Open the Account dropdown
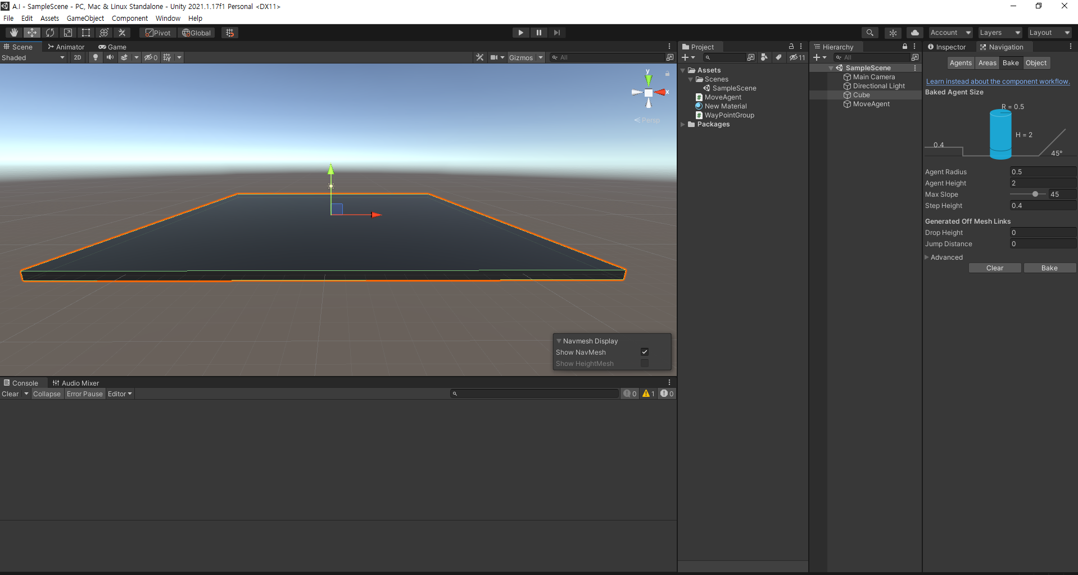Image resolution: width=1078 pixels, height=575 pixels. [x=950, y=33]
